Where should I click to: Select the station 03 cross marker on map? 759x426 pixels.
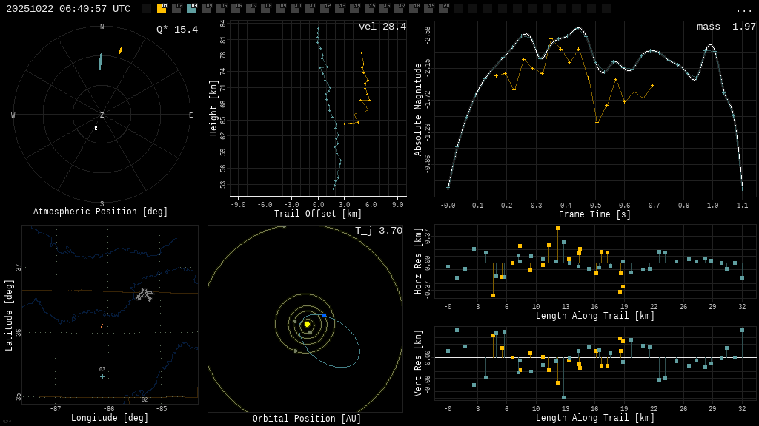point(102,376)
